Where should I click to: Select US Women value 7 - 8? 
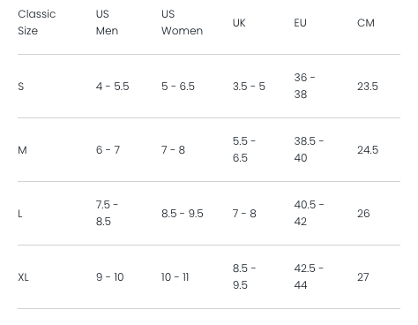pyautogui.click(x=173, y=150)
